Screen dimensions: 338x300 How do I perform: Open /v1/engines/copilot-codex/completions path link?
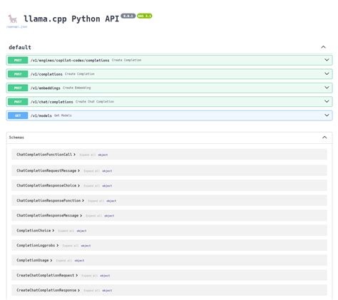point(70,61)
